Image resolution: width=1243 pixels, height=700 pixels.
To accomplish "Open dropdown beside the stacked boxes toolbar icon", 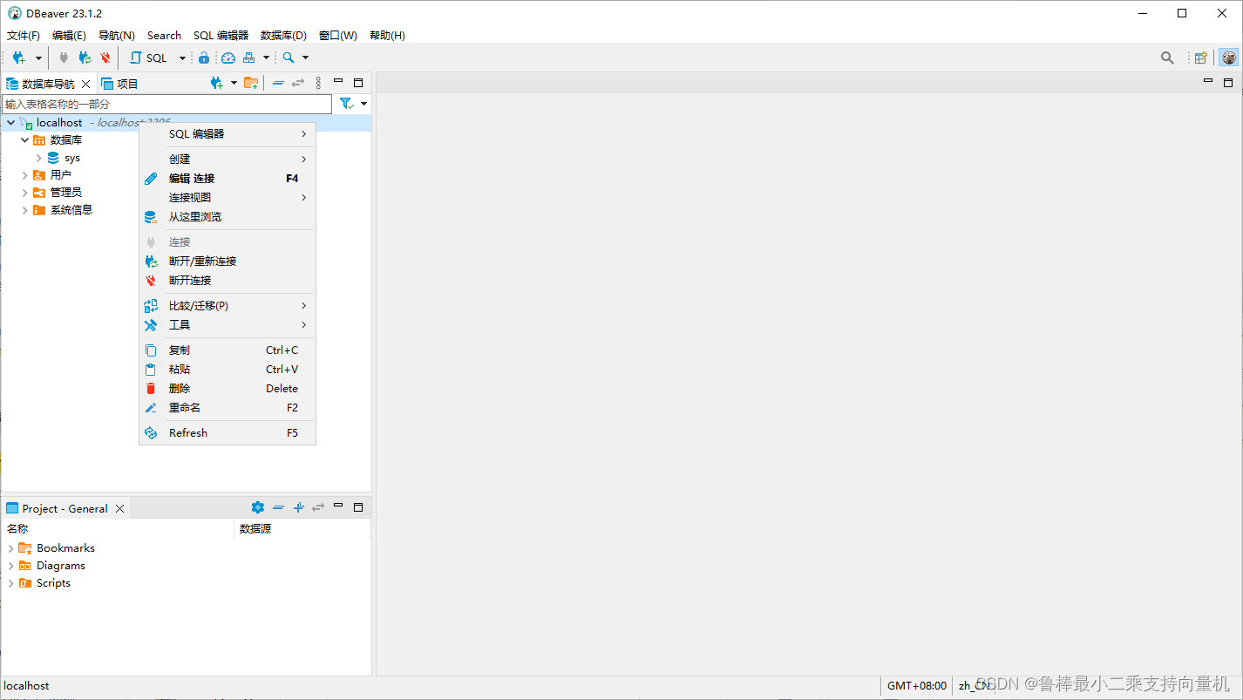I will click(x=266, y=58).
